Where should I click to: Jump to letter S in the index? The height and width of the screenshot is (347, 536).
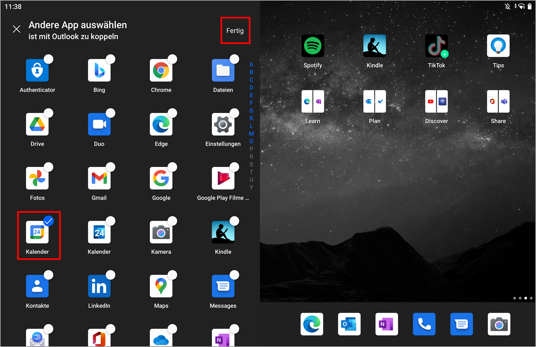251,164
